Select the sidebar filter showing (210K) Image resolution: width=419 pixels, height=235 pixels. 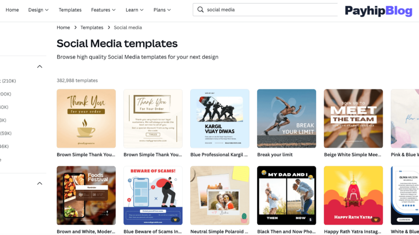[x=8, y=81]
